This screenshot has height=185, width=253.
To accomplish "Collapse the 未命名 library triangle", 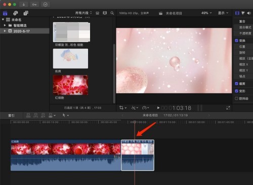I will coord(3,20).
